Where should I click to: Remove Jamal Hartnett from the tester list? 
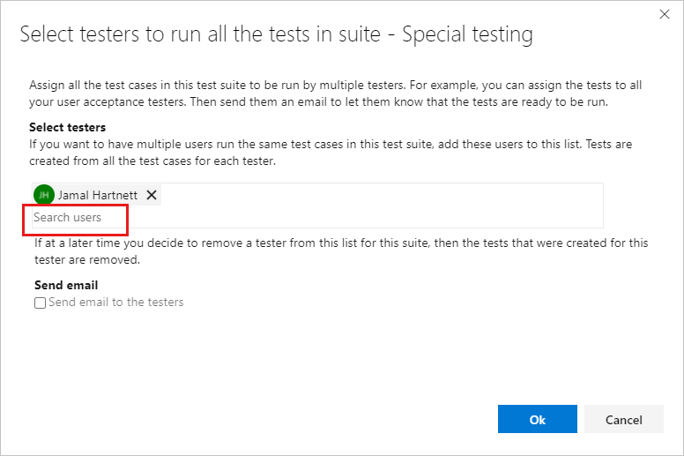click(x=152, y=195)
